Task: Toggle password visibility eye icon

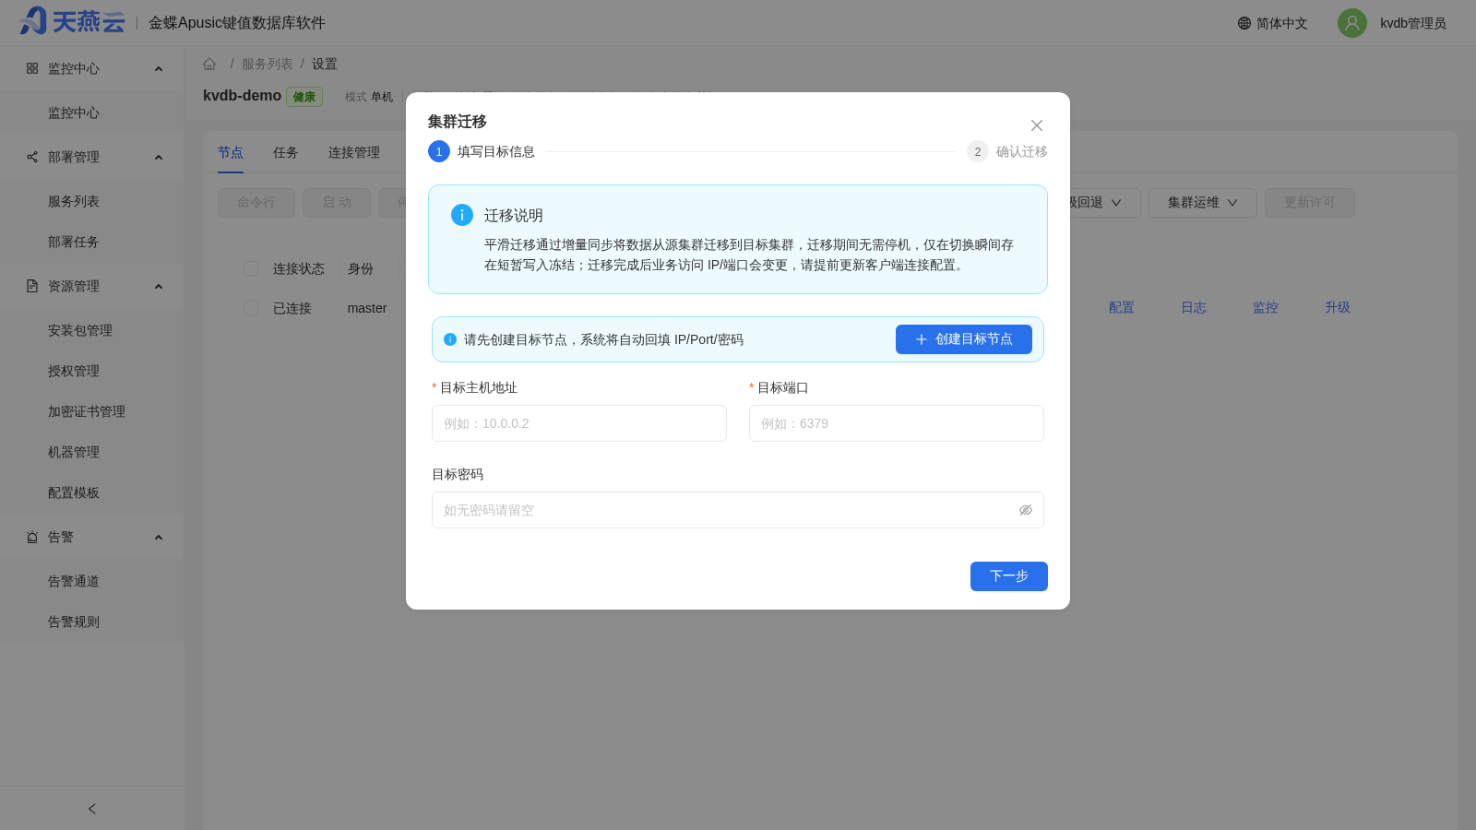Action: coord(1026,510)
